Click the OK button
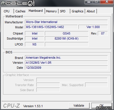The image size is (114, 110). tap(102, 106)
